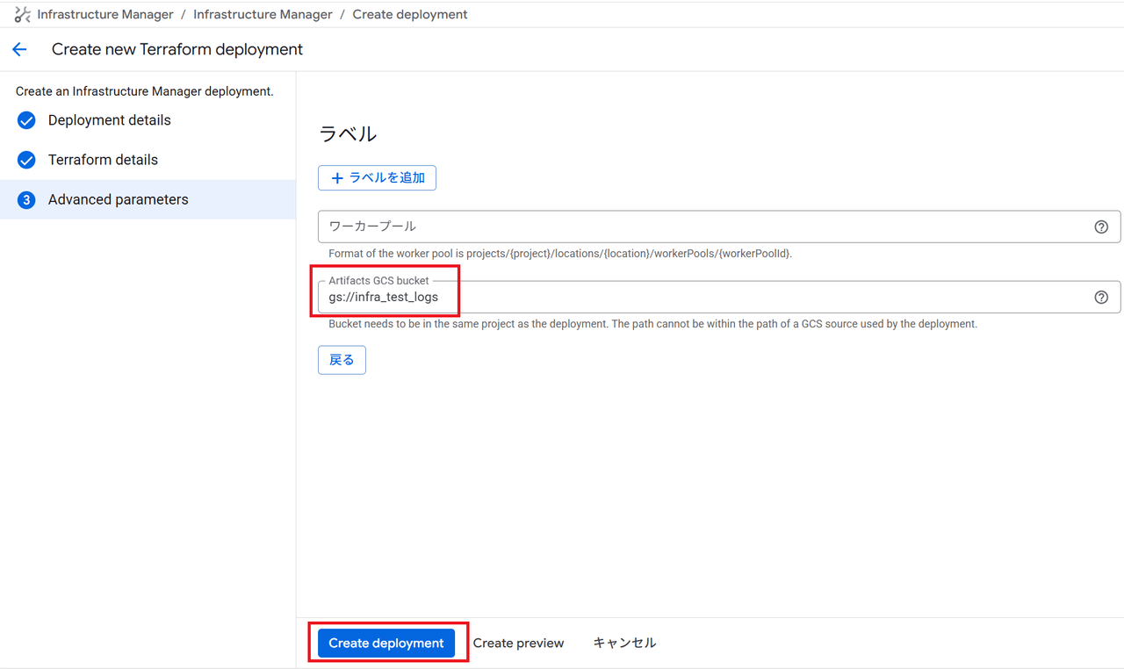Viewport: 1124px width, 669px height.
Task: Click the キャンセル button
Action: [624, 643]
